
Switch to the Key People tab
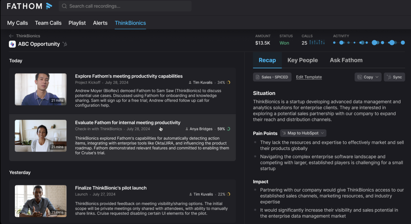pos(302,60)
